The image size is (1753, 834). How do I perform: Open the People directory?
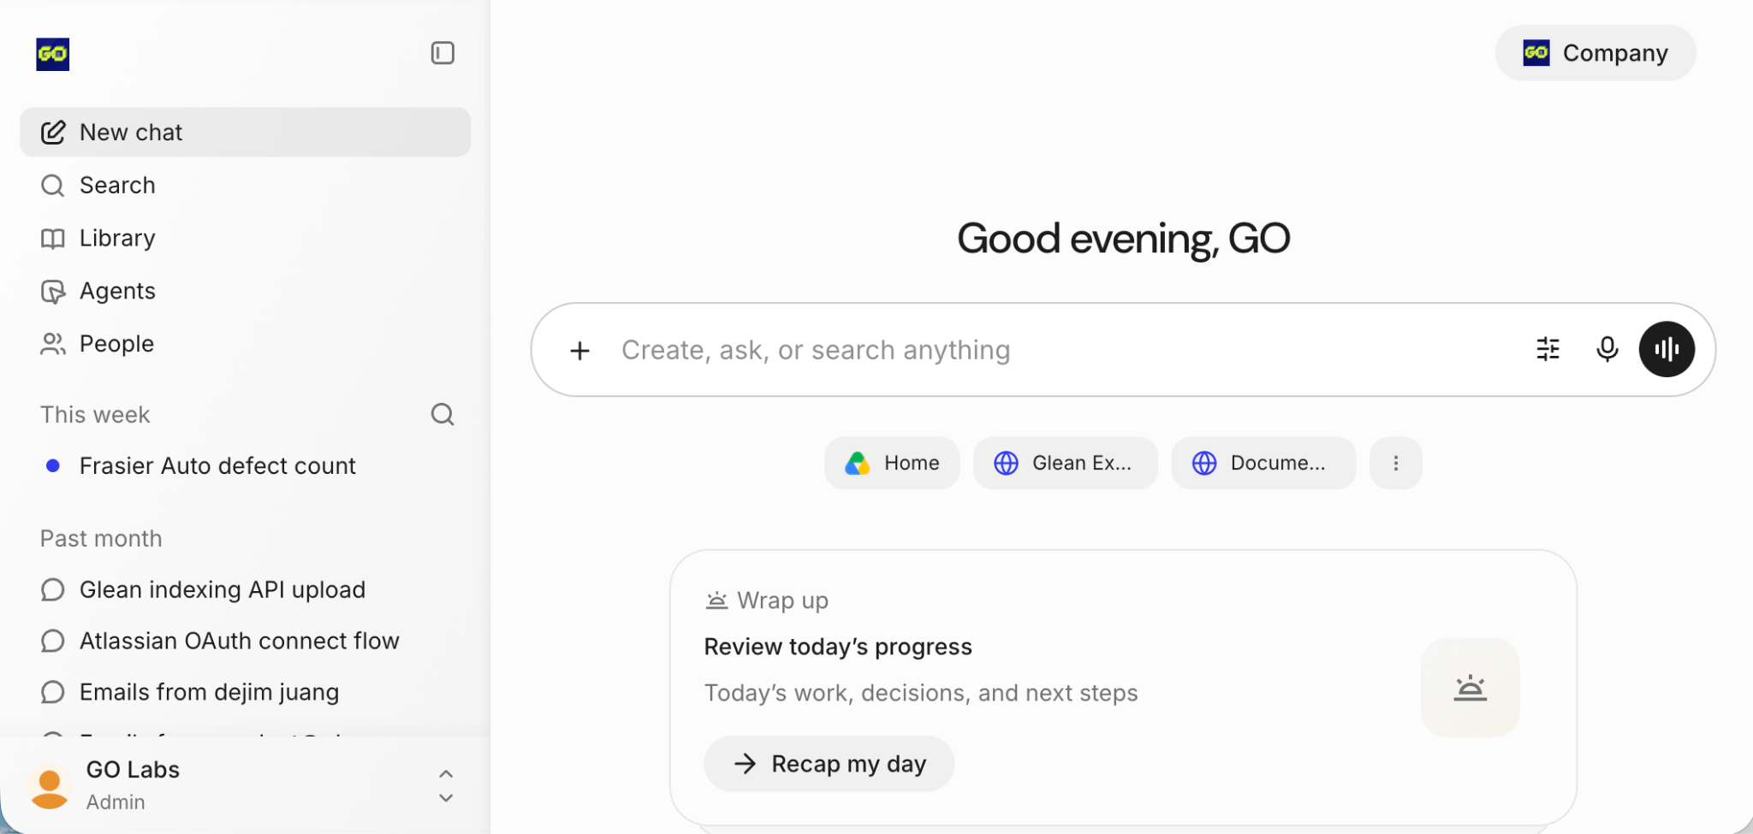pyautogui.click(x=245, y=344)
